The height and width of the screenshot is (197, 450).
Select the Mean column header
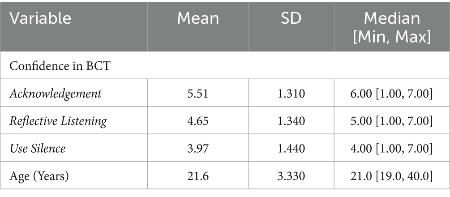pyautogui.click(x=198, y=18)
